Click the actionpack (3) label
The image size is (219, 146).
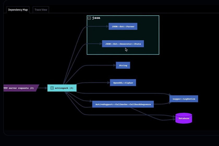[64, 88]
